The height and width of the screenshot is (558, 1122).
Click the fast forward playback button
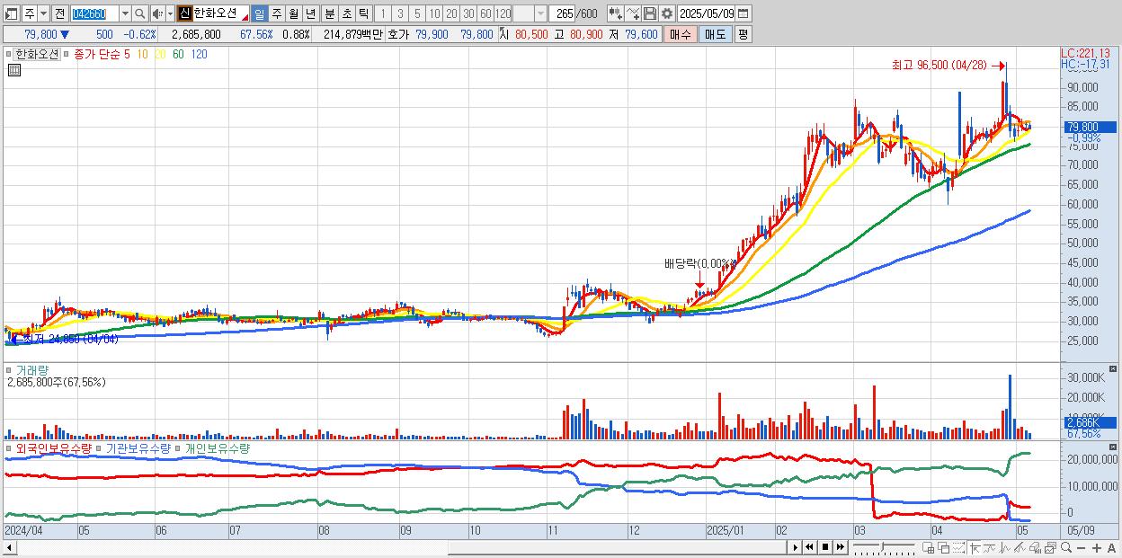point(841,547)
